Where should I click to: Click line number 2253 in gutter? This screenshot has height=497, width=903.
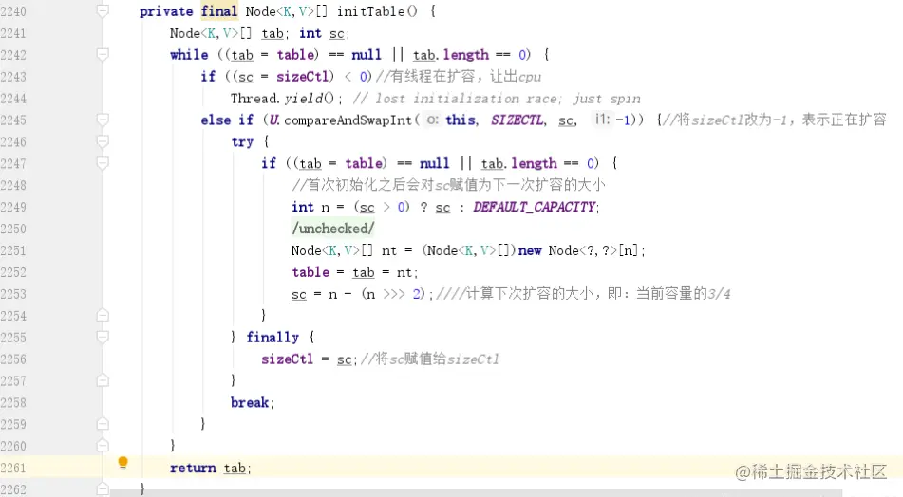13,294
